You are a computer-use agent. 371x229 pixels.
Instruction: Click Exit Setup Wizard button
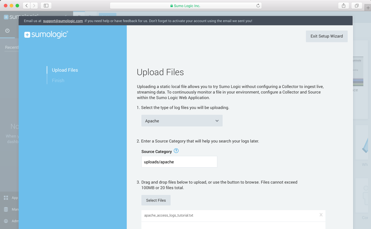pyautogui.click(x=327, y=36)
